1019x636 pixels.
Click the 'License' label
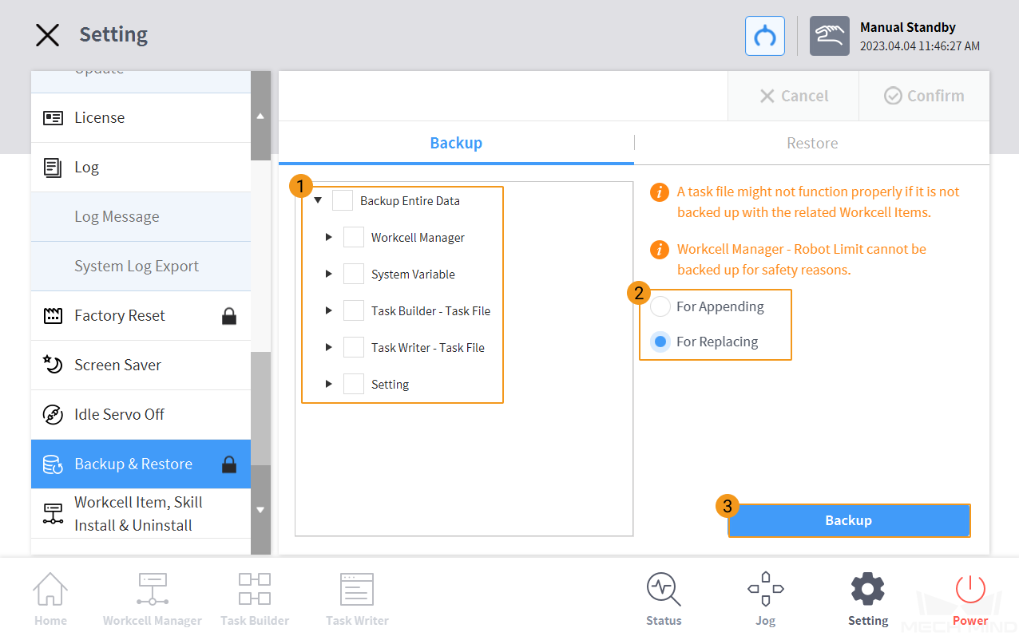coord(100,118)
